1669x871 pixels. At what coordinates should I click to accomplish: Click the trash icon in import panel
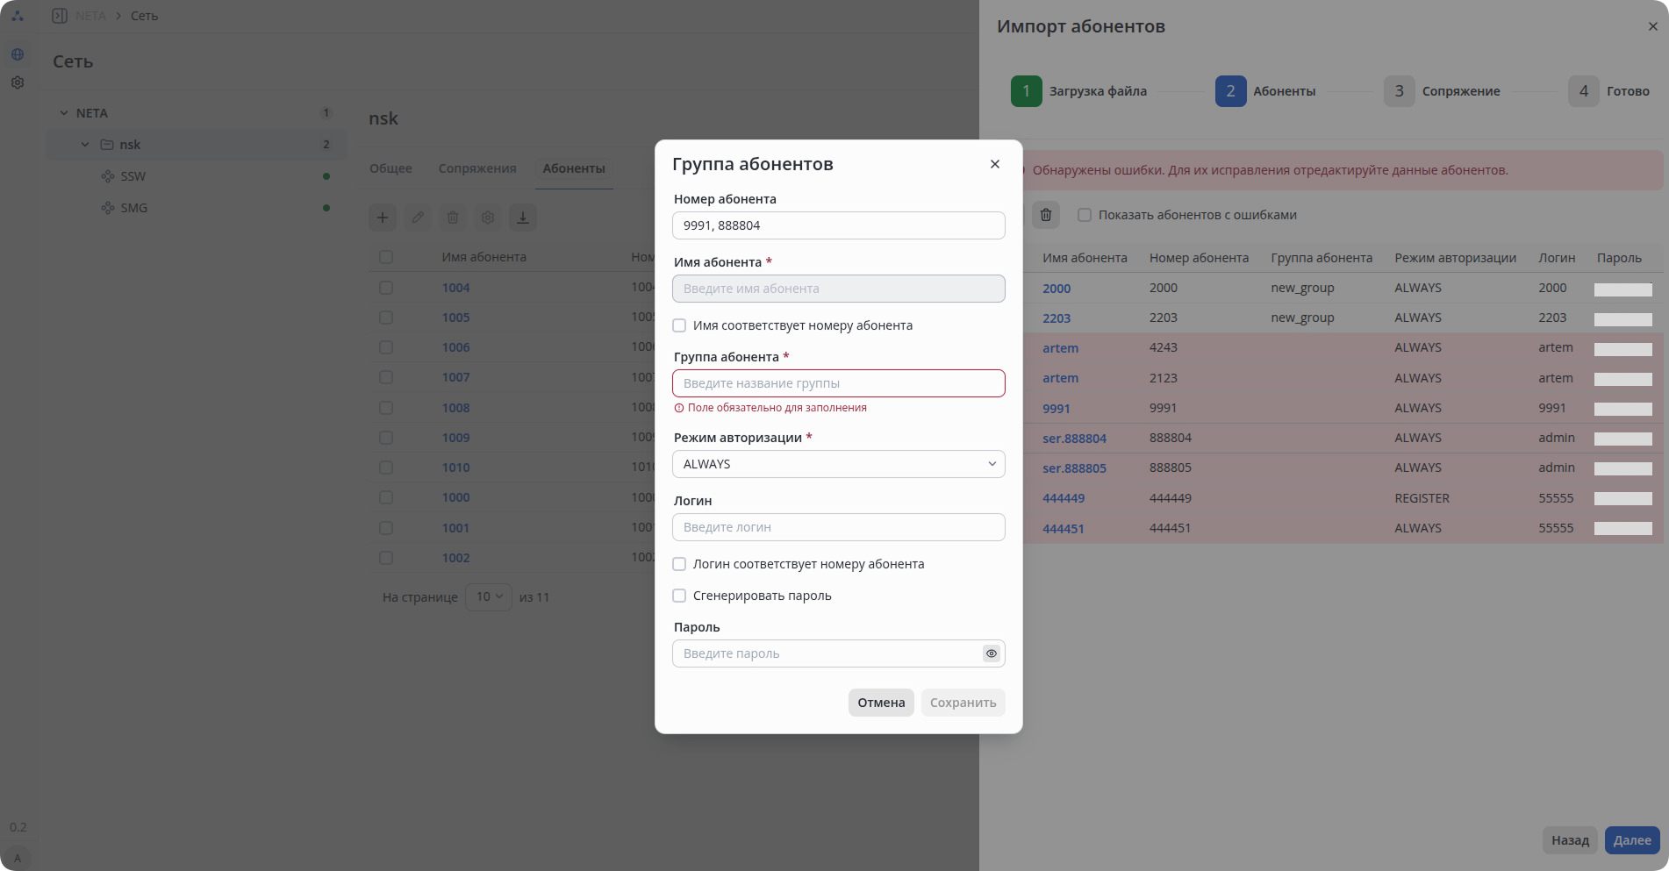[1046, 215]
